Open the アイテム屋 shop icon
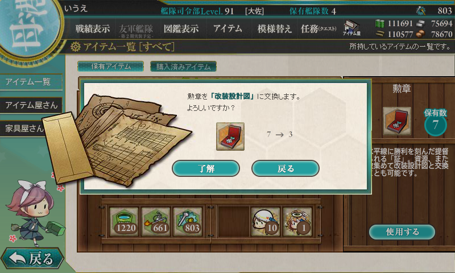455x273 pixels. pos(351,28)
